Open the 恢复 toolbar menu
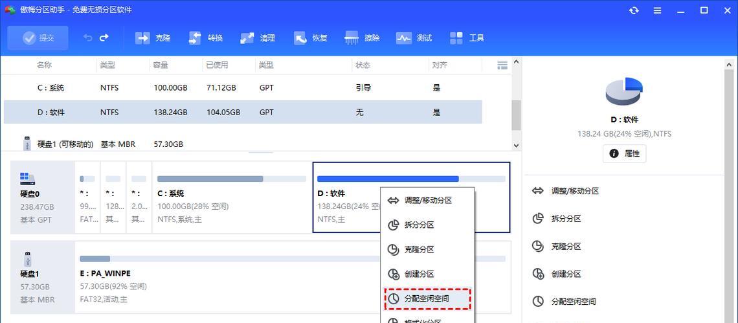Viewport: 738px width, 323px height. click(x=310, y=38)
